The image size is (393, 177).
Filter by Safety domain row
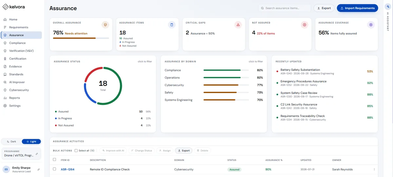click(x=214, y=92)
